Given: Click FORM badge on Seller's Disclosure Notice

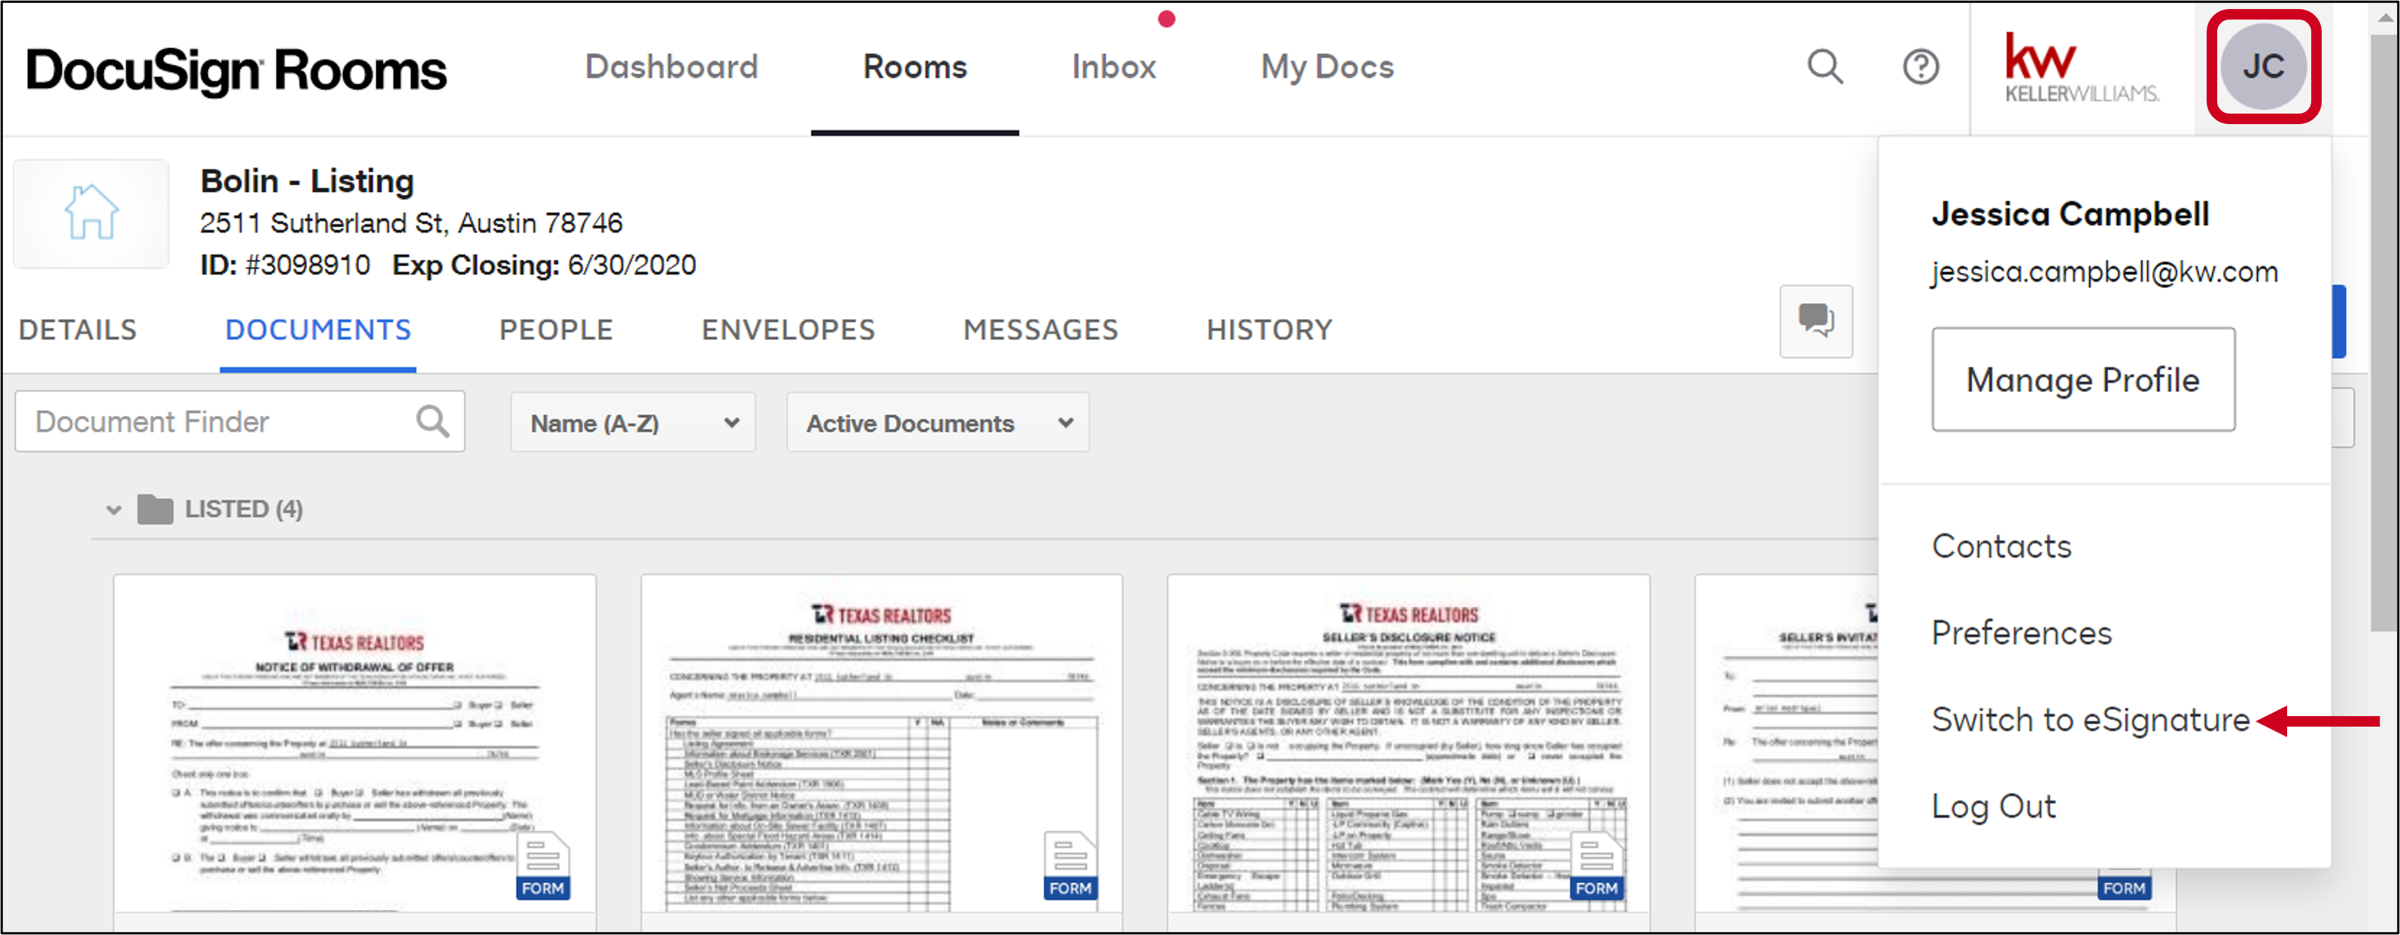Looking at the screenshot, I should point(1596,866).
